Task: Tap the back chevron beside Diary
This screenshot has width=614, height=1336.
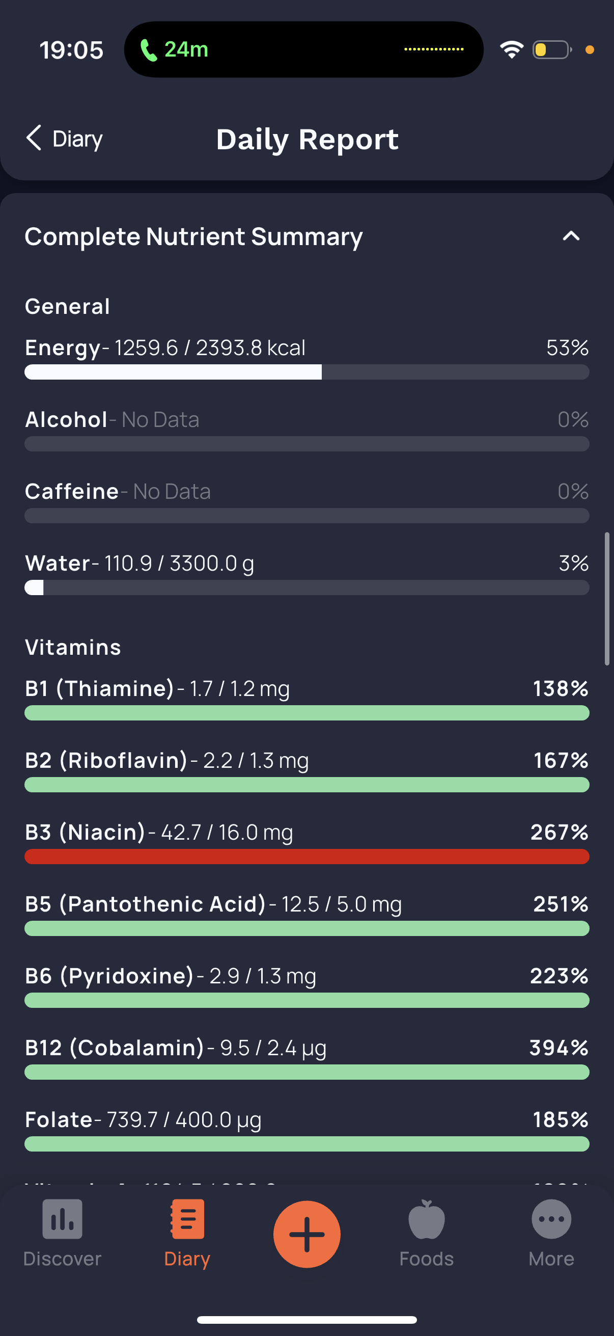Action: tap(34, 138)
